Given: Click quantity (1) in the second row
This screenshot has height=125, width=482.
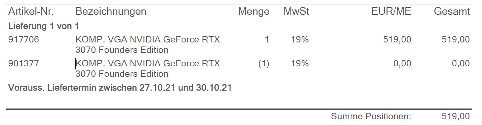Looking at the screenshot, I should [264, 63].
